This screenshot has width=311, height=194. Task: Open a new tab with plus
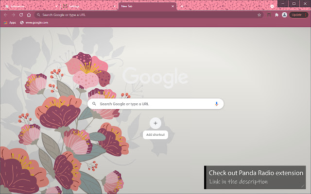[182, 6]
